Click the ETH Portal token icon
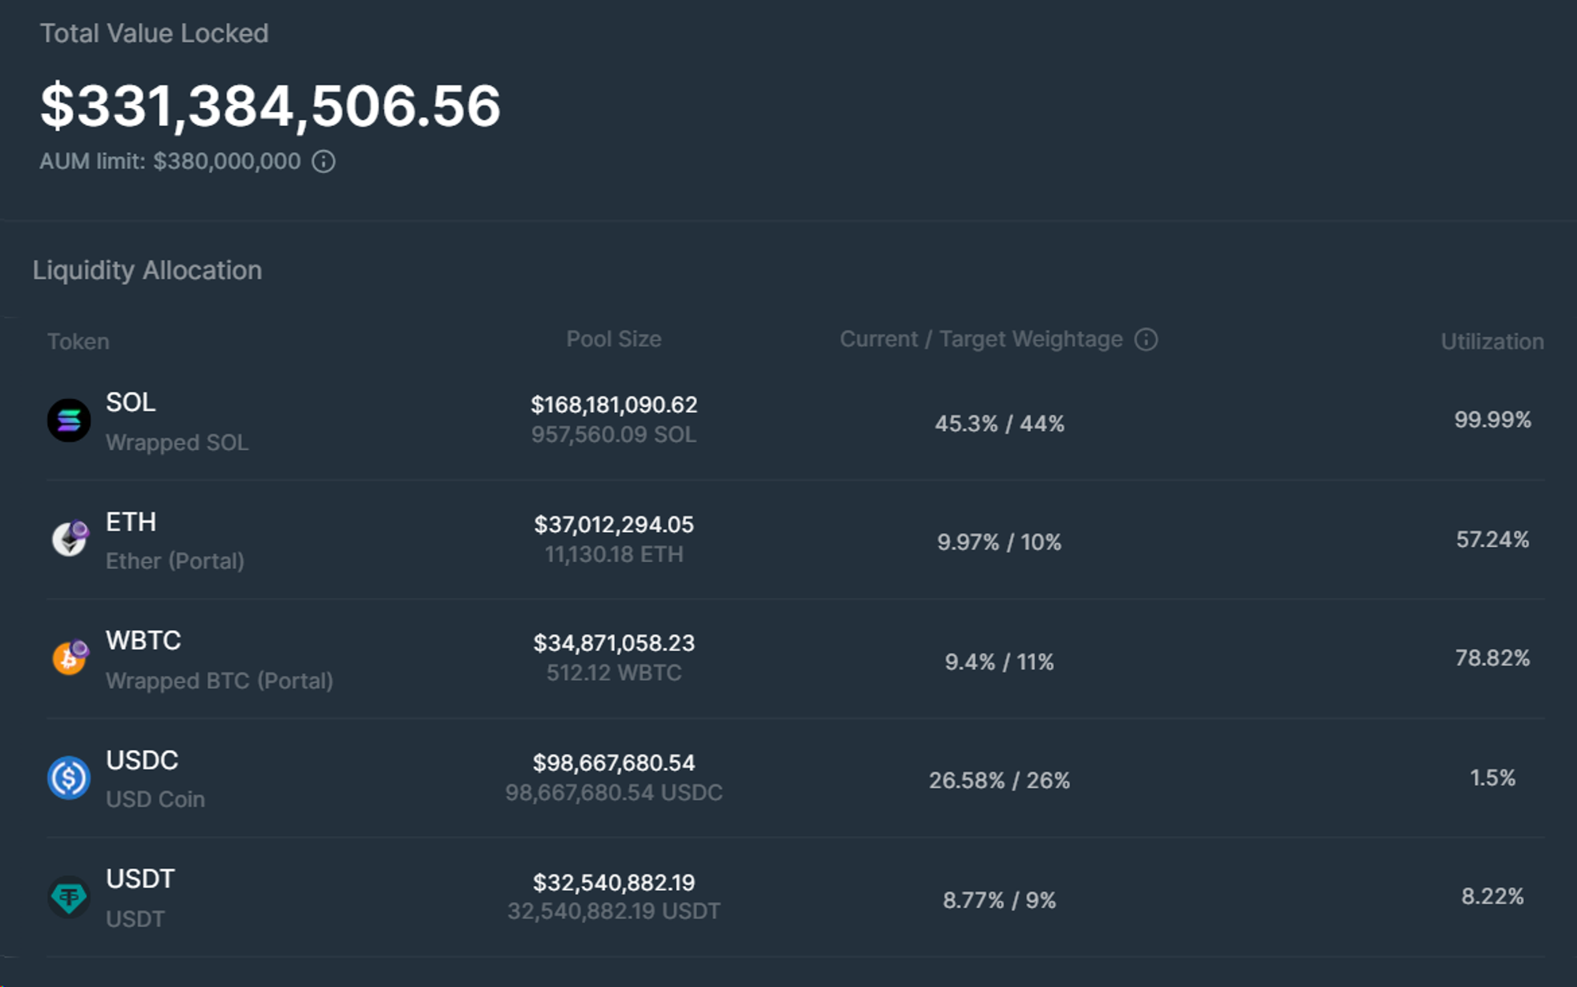Screen dimensions: 1577x987 click(69, 539)
